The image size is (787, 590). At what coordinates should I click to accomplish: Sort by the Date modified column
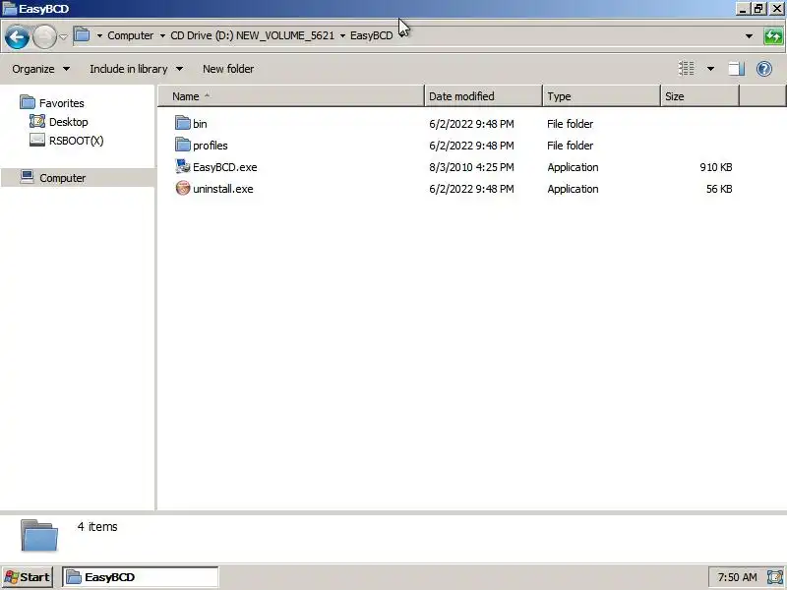(483, 96)
